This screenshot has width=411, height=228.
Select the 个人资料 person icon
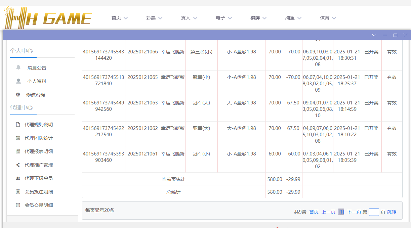(x=19, y=81)
